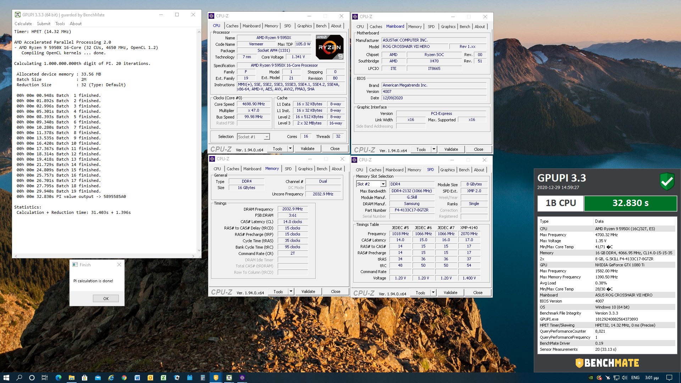Image resolution: width=681 pixels, height=383 pixels.
Task: Launch Google Chrome from taskbar
Action: (x=124, y=378)
